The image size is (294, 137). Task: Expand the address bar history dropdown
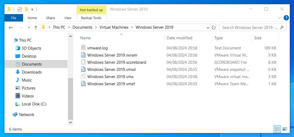208,28
